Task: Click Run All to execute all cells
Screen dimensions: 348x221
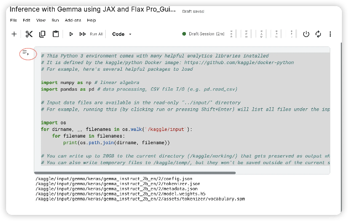Action: [91, 34]
